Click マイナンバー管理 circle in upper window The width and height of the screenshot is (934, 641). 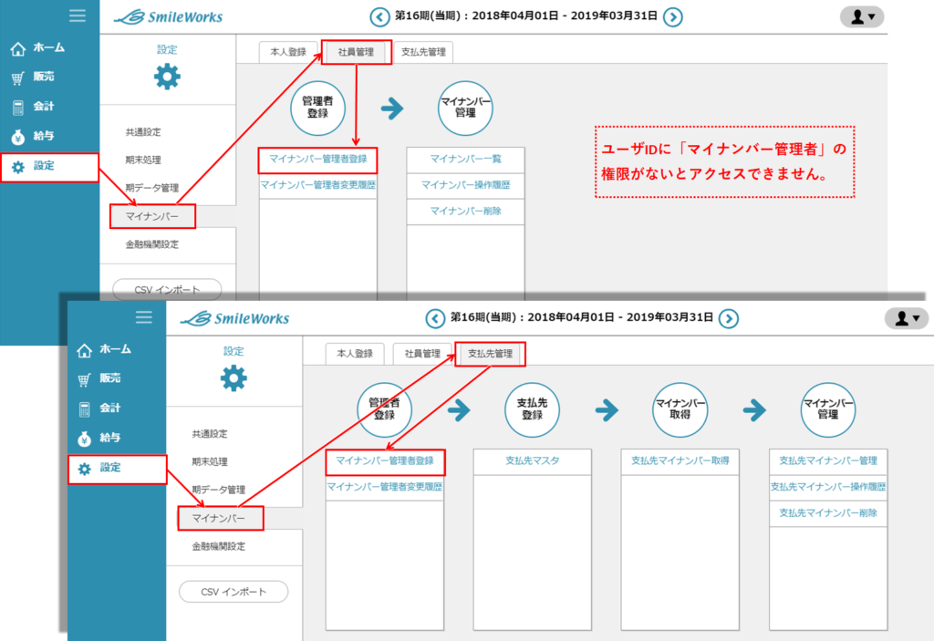(x=465, y=109)
